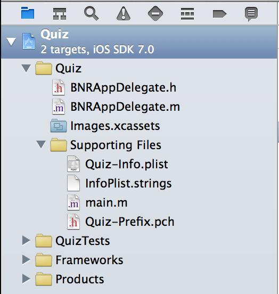Screen dimensions: 279x294
Task: Show the Symbol navigator hierarchy icon
Action: (x=60, y=13)
